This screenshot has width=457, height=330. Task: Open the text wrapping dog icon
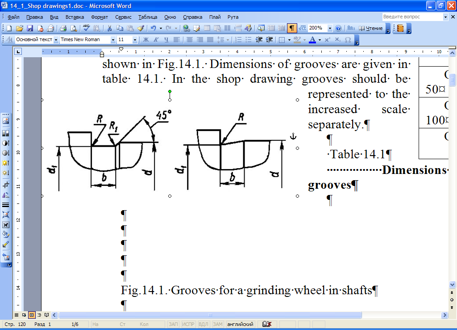click(5, 225)
